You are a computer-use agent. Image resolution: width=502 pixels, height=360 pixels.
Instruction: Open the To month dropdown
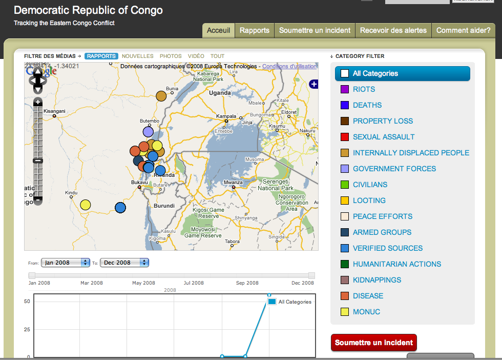tap(124, 263)
